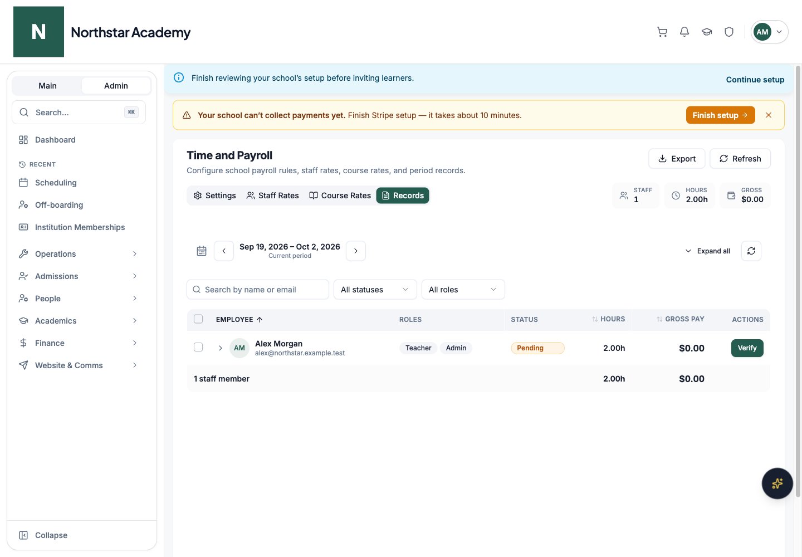Go to previous pay period
Viewport: 802px width, 557px height.
pos(224,251)
